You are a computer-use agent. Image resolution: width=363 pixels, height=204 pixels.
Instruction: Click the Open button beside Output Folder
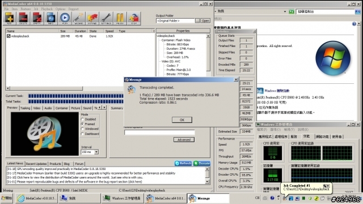coord(205,21)
